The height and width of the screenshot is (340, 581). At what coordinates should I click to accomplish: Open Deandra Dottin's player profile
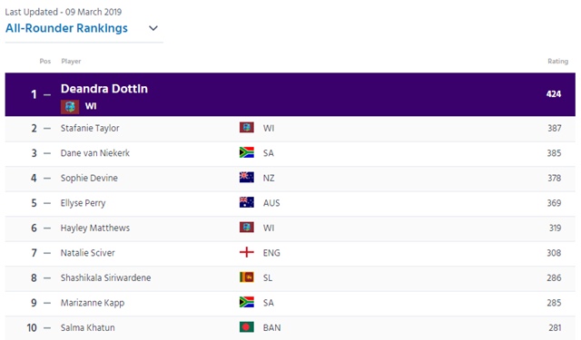[x=104, y=89]
